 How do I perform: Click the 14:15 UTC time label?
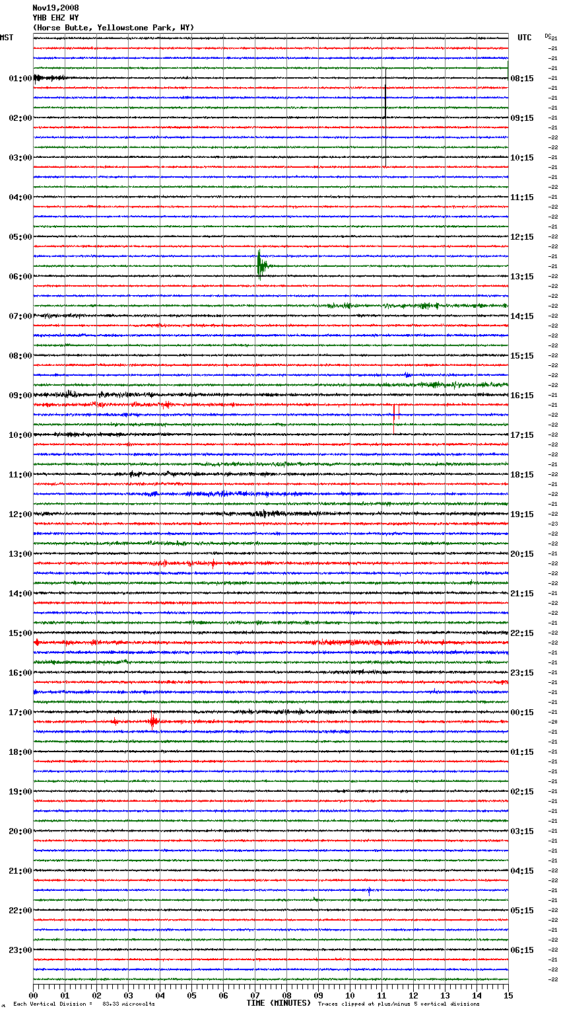(522, 316)
